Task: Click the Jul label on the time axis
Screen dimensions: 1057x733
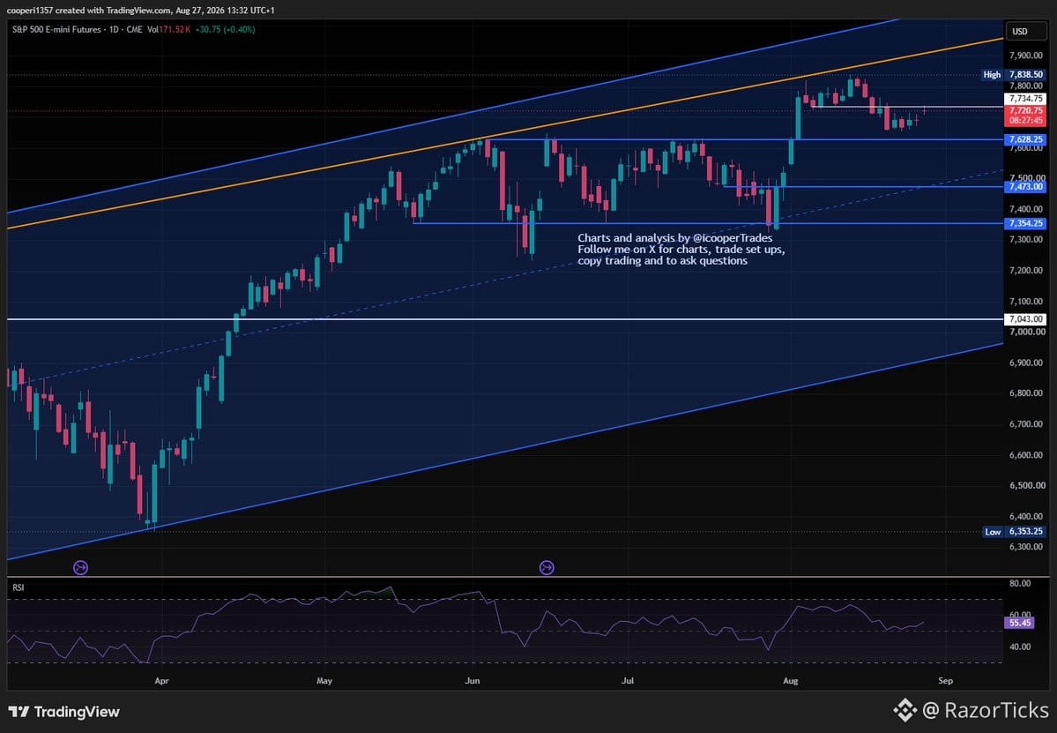Action: [628, 680]
